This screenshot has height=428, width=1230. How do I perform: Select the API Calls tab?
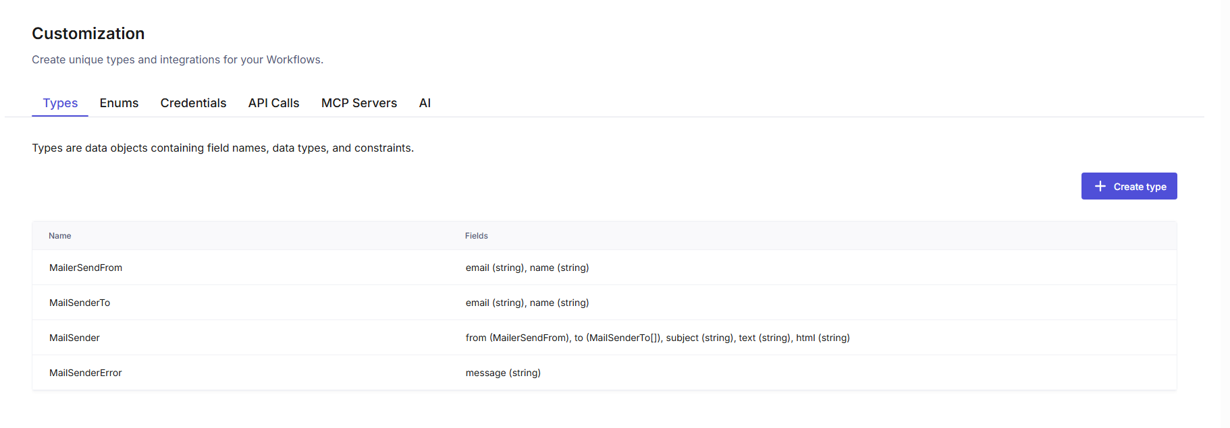(273, 103)
